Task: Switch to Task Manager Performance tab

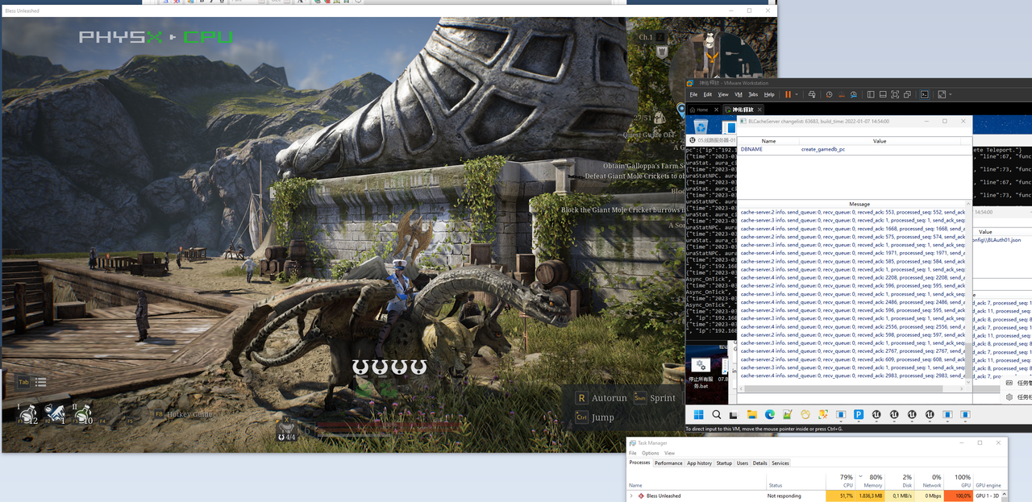Action: [668, 463]
